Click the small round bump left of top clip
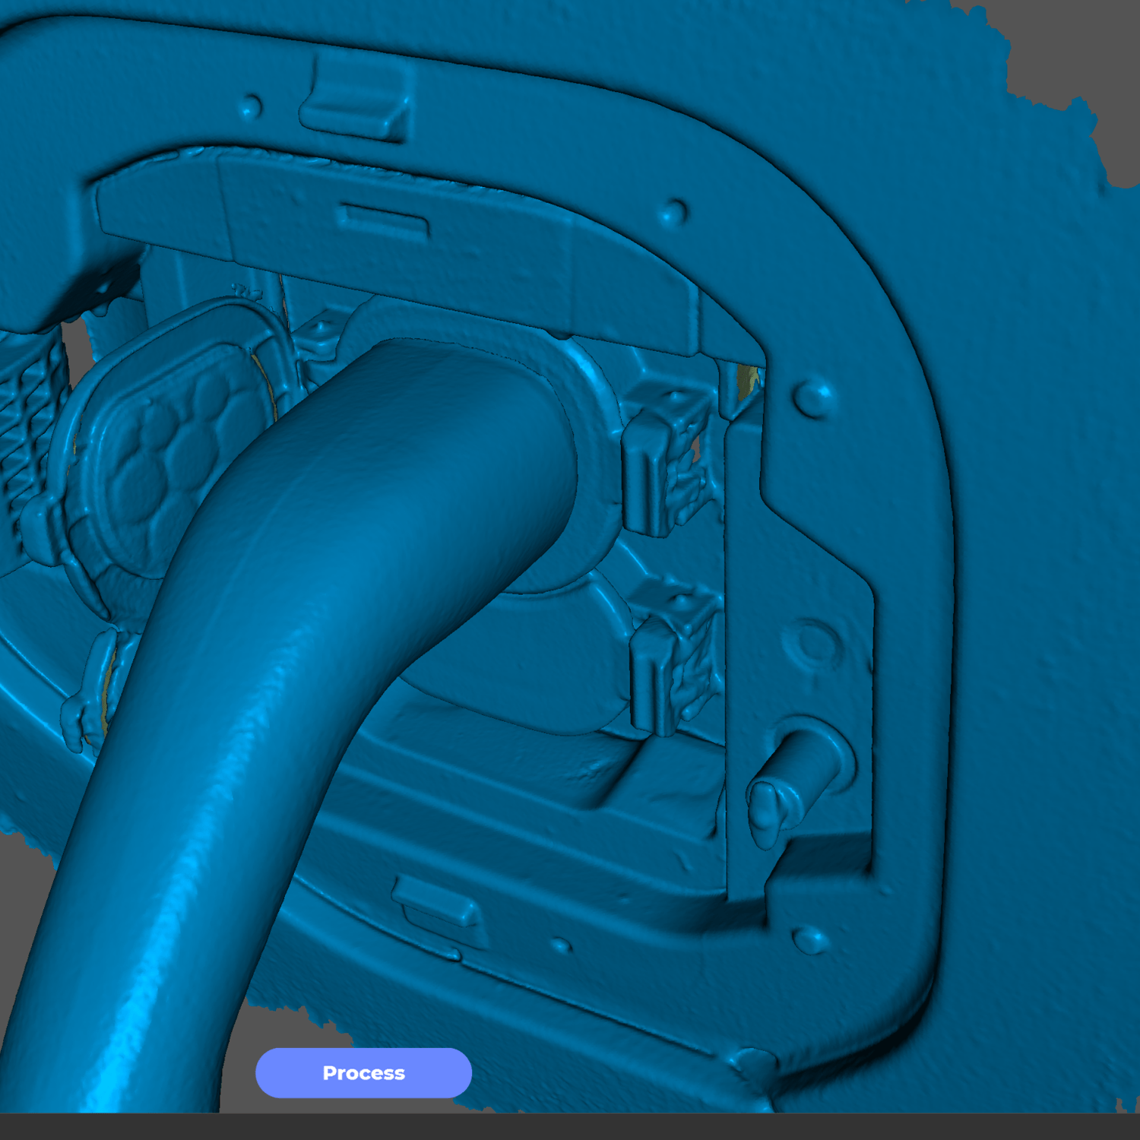The height and width of the screenshot is (1140, 1140). (250, 107)
